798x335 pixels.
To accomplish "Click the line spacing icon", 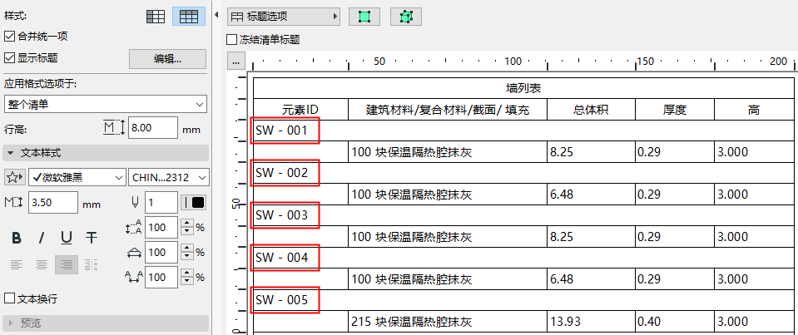I will (x=134, y=227).
